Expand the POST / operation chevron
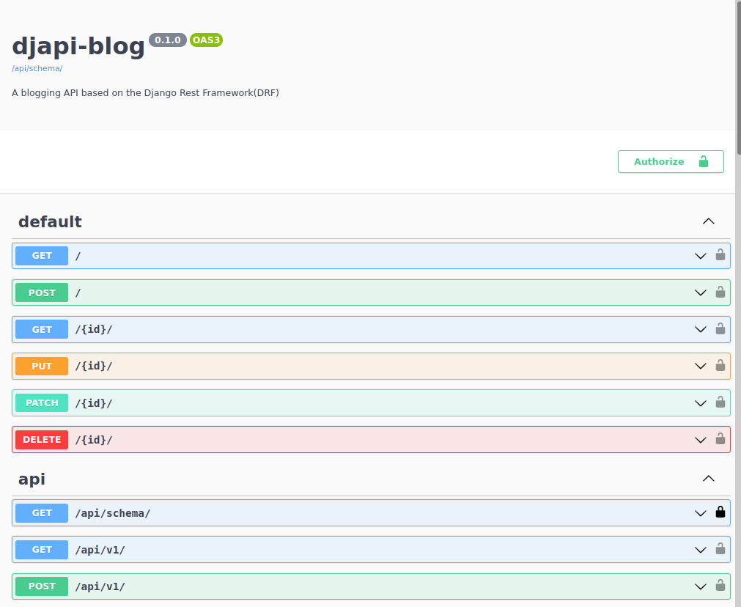Screen dimensions: 741x607 701,293
